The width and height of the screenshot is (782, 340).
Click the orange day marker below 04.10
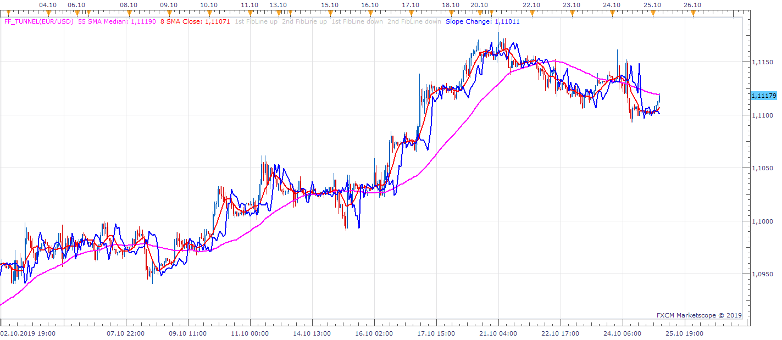coord(48,12)
